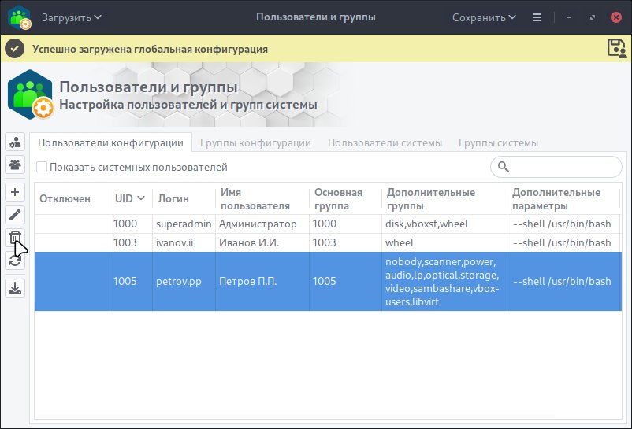Click the Имя пользователя column header
Image resolution: width=632 pixels, height=429 pixels.
coord(262,199)
